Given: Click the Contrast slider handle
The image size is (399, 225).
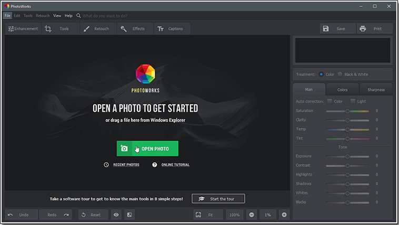Looking at the screenshot, I should coord(347,166).
